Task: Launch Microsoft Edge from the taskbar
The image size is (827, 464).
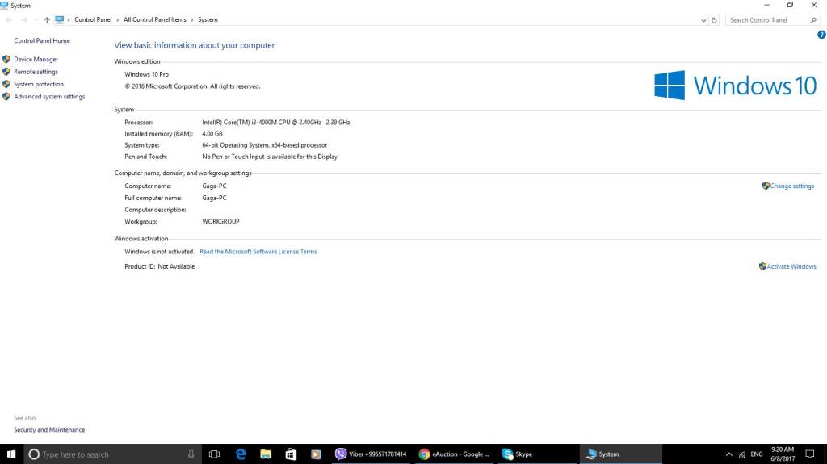Action: point(241,454)
